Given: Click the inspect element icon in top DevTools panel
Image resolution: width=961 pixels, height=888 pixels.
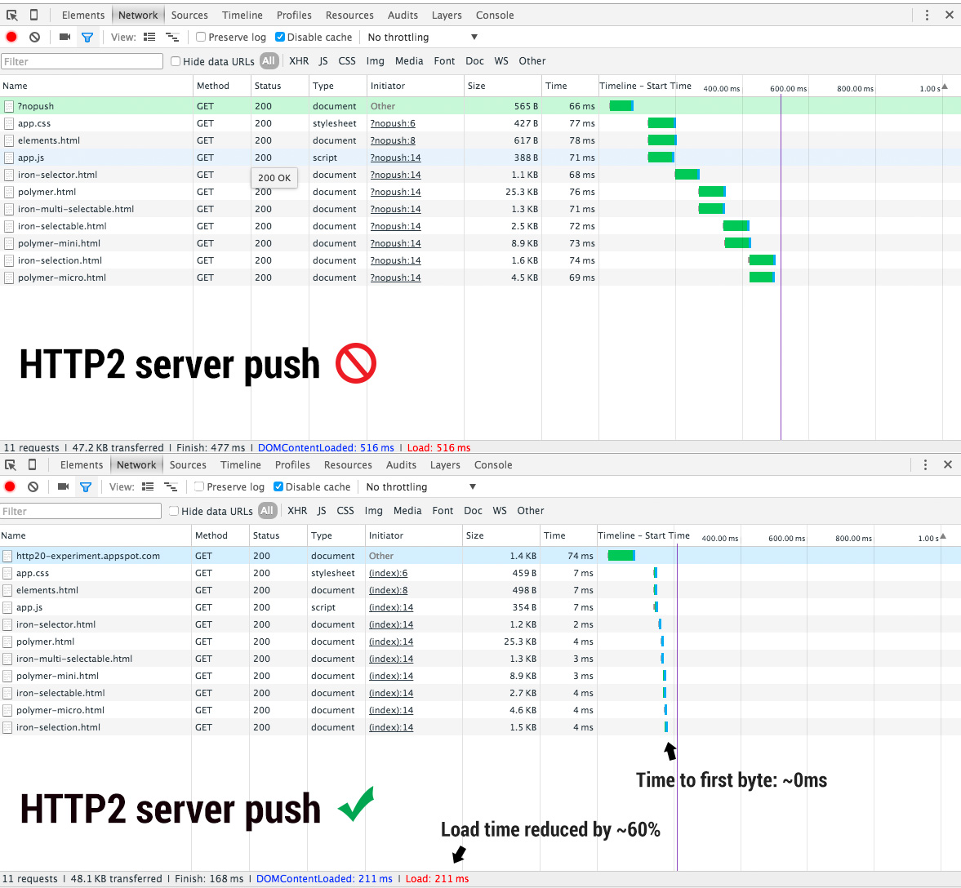Looking at the screenshot, I should (11, 16).
